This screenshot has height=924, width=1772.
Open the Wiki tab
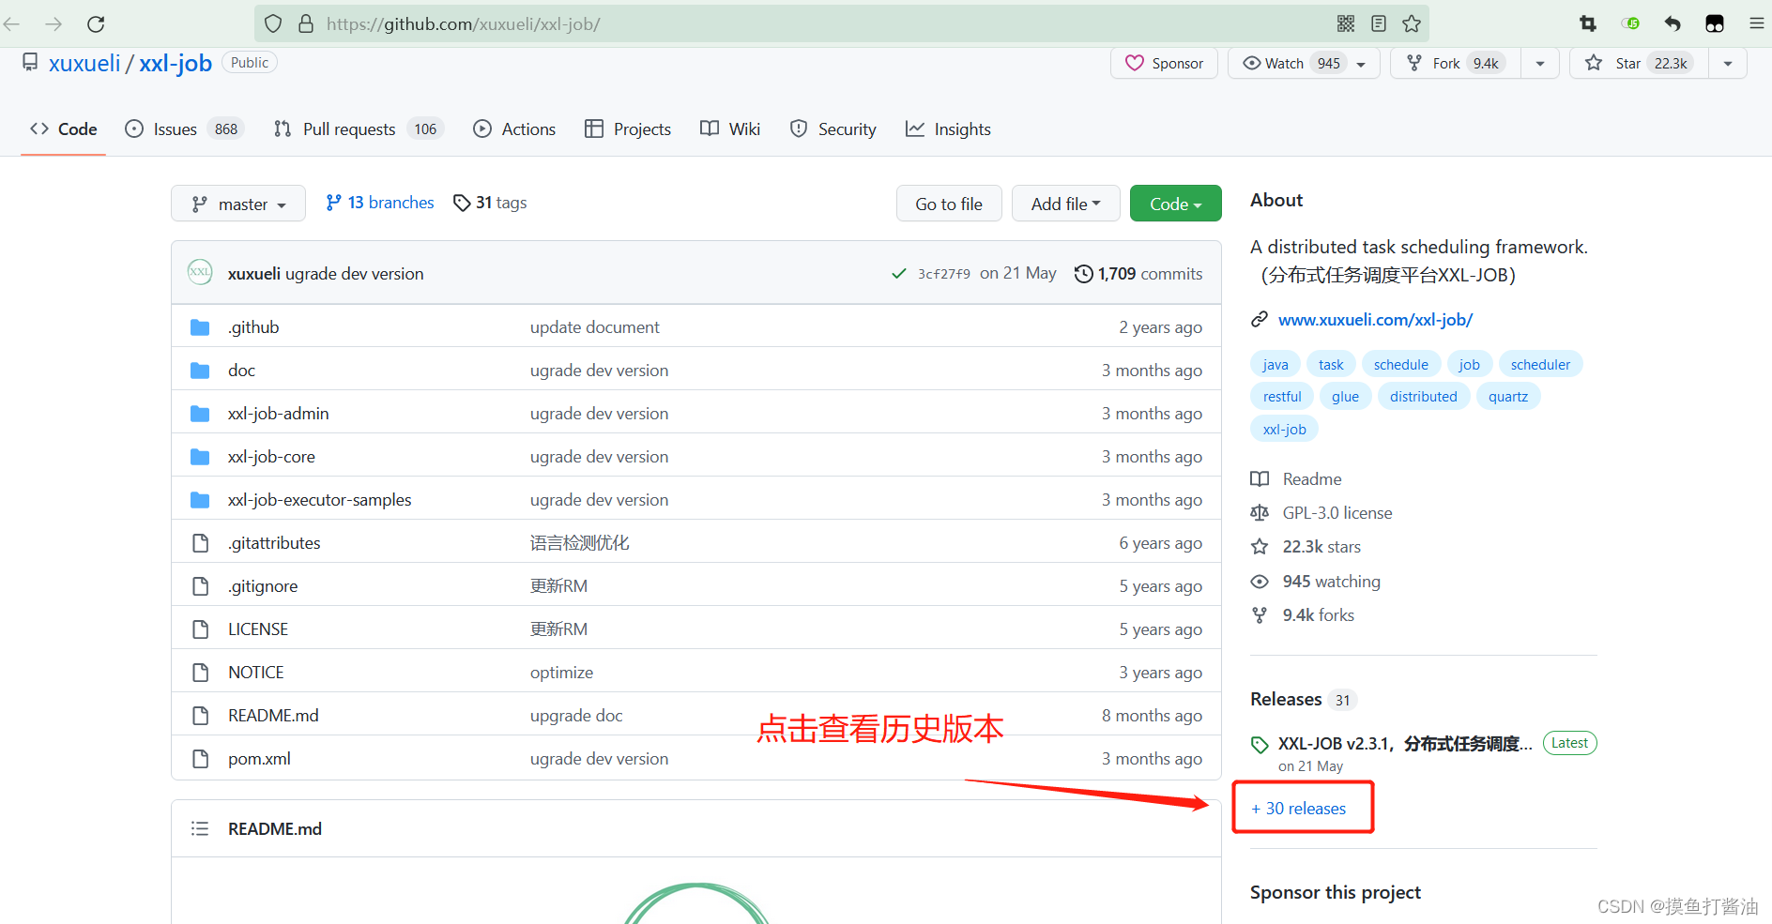click(730, 129)
